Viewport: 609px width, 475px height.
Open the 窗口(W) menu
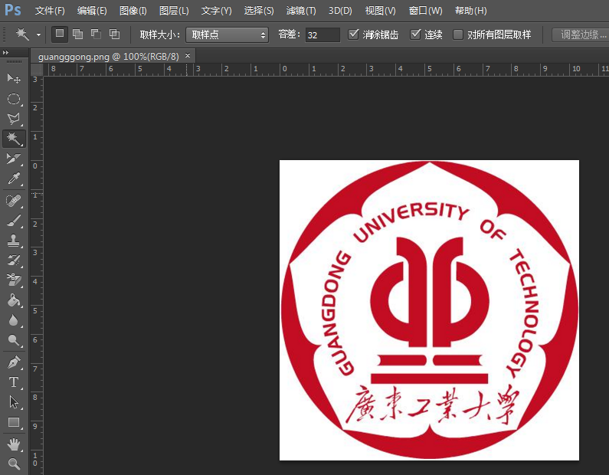pyautogui.click(x=425, y=11)
